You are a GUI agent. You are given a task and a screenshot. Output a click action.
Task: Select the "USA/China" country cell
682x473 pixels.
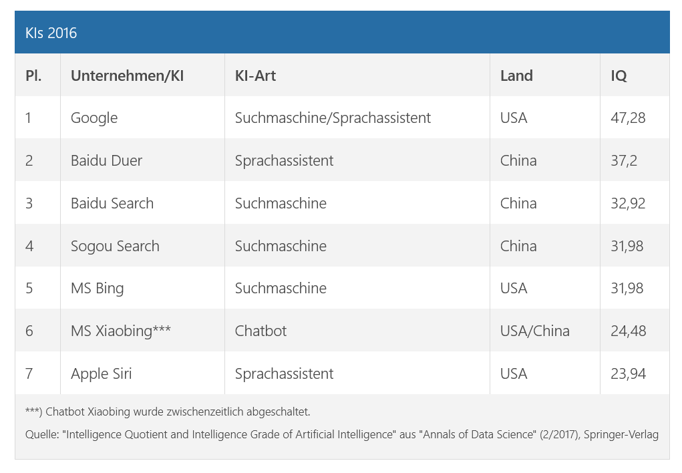coord(534,331)
